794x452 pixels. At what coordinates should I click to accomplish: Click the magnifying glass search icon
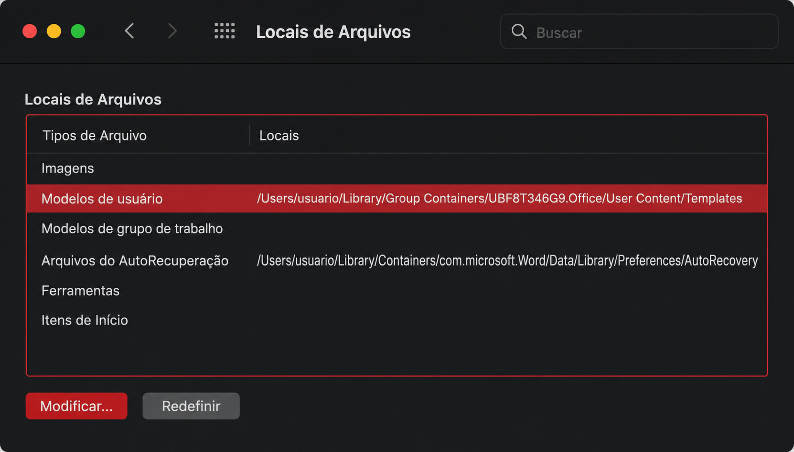[x=519, y=32]
